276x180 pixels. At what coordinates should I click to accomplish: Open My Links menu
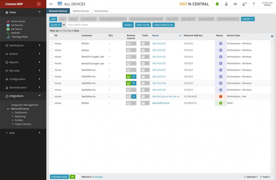23,71
